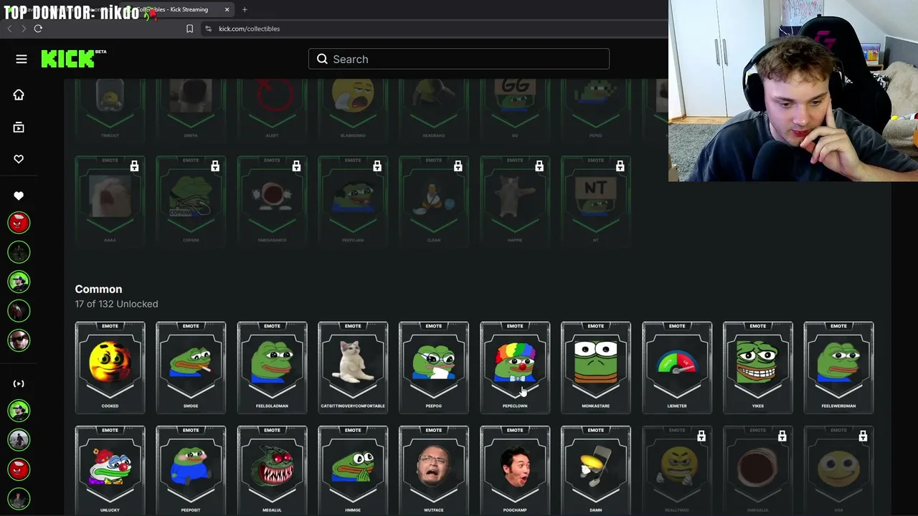Select the CATSITTINGVERYCOMFORTABLE emote card
Image resolution: width=918 pixels, height=516 pixels.
(x=353, y=368)
